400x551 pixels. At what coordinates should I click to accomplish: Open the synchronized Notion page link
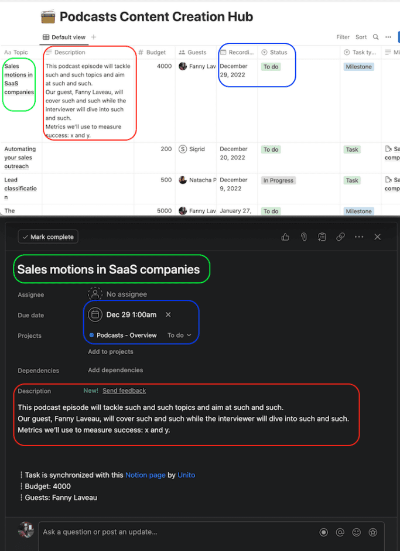(x=145, y=475)
